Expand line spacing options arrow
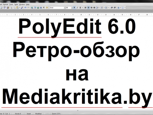 99,8
